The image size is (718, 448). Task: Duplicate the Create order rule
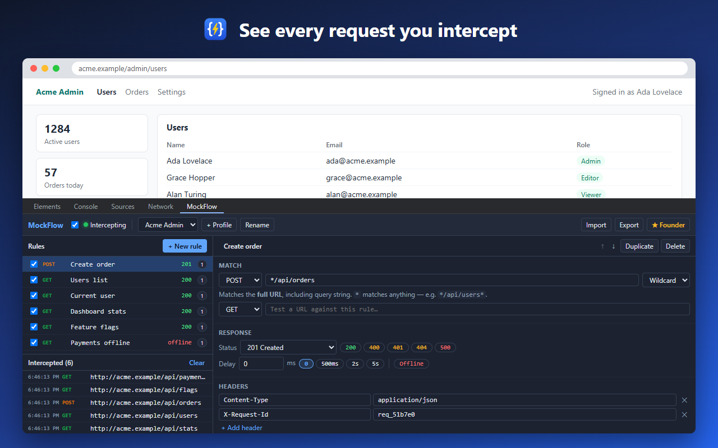(639, 246)
